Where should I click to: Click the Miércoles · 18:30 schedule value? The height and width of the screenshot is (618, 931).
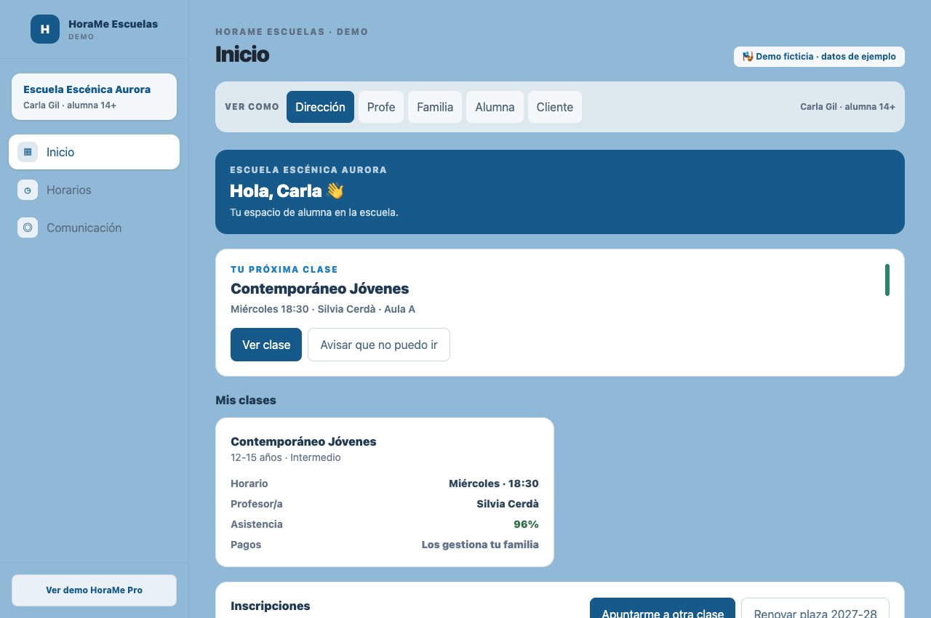coord(494,483)
